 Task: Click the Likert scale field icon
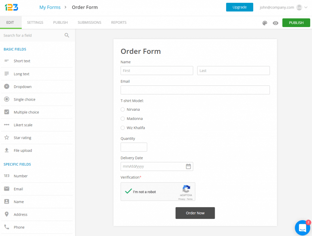coord(7,125)
